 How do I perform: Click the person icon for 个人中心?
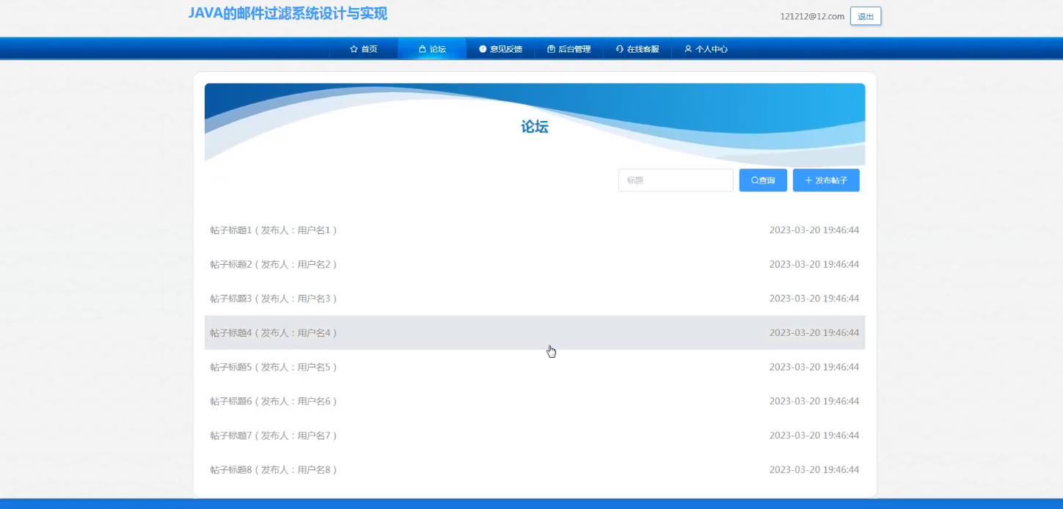pyautogui.click(x=687, y=48)
